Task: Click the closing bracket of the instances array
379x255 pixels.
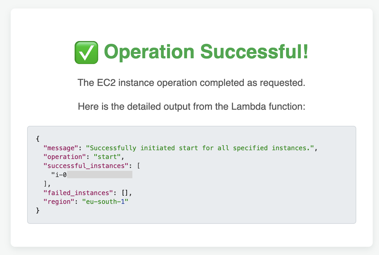Action: [46, 184]
